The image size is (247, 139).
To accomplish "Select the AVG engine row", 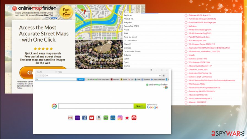I will (182, 33).
